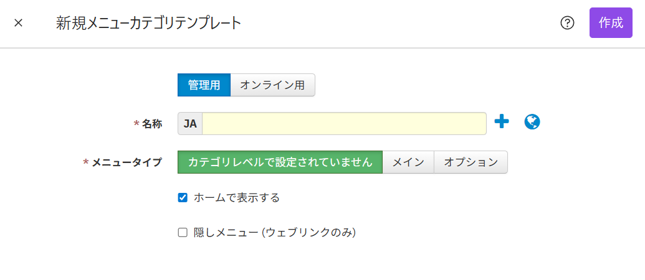Viewport: 645px width, 280px height.
Task: Focus the 名称 text input field
Action: tap(344, 124)
